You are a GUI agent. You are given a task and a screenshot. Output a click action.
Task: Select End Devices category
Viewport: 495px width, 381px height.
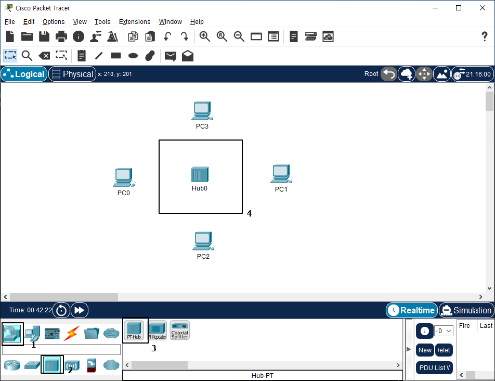tap(32, 333)
